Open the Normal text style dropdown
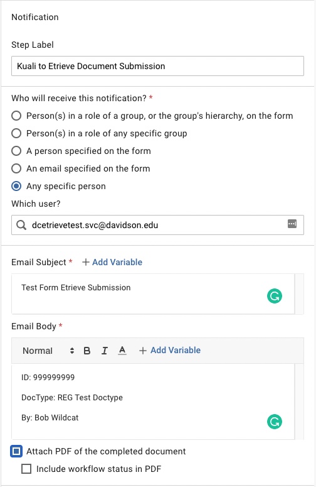This screenshot has width=316, height=487. click(48, 351)
